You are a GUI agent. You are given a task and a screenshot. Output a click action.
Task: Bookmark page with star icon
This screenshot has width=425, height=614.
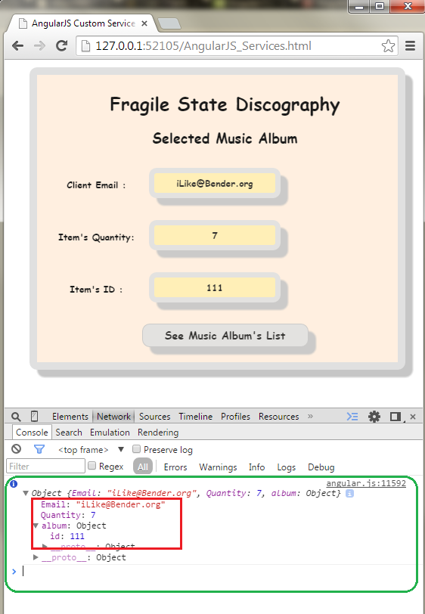(388, 46)
